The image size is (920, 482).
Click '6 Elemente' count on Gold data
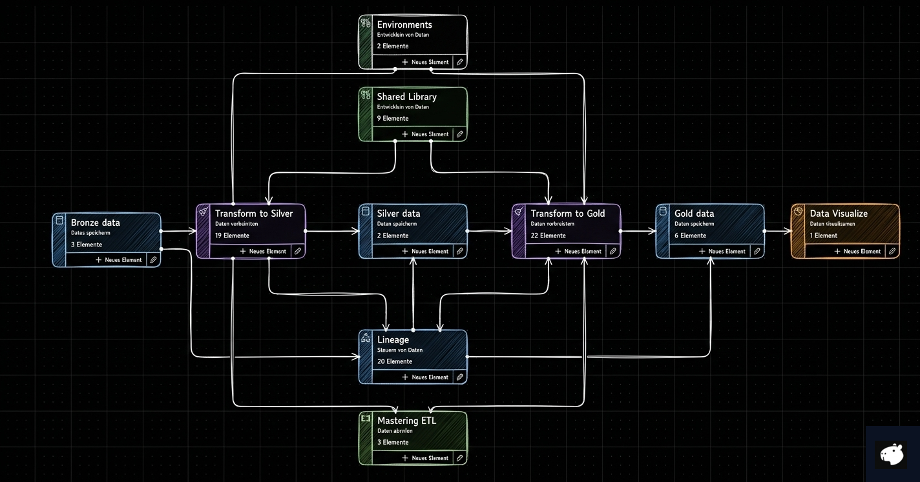coord(690,236)
